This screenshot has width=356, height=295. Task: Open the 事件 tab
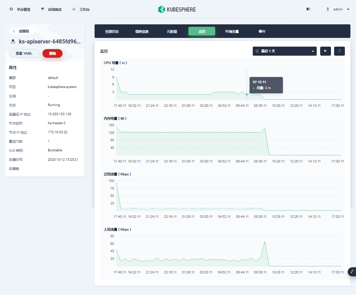click(x=262, y=31)
